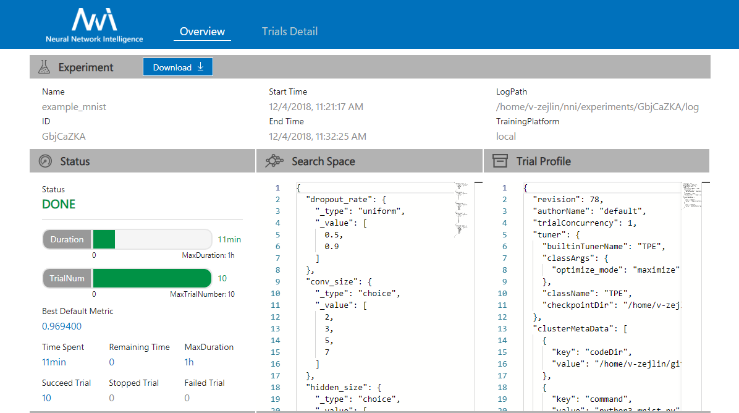739x413 pixels.
Task: Click the LogPath directory text
Action: pyautogui.click(x=597, y=106)
